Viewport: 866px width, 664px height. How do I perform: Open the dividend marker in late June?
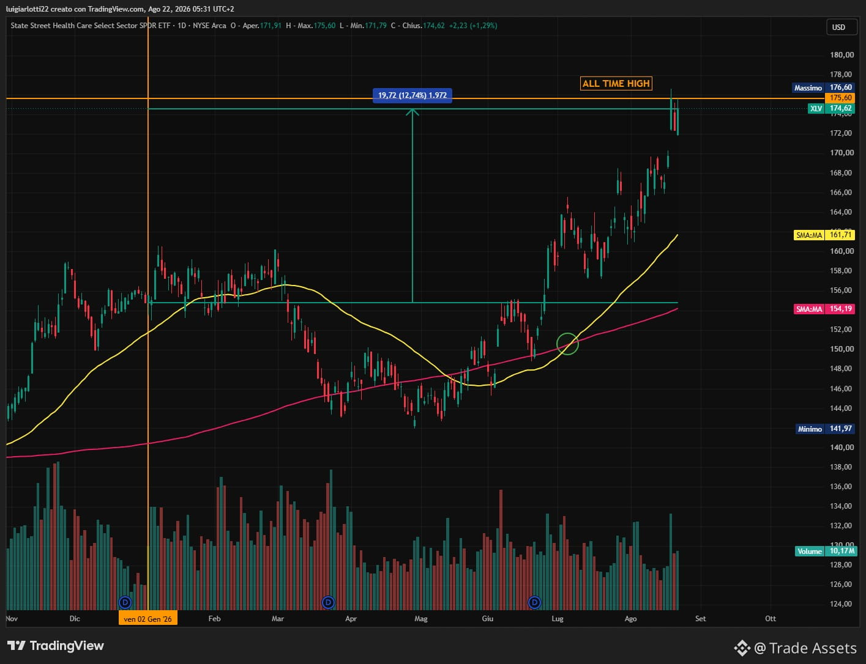(x=534, y=602)
